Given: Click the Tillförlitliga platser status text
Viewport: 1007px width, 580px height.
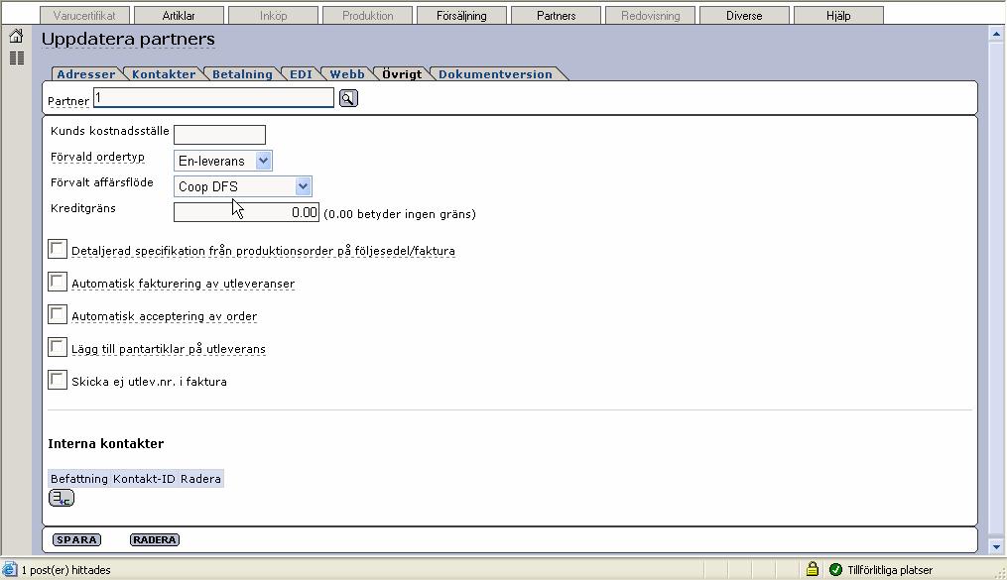Looking at the screenshot, I should [890, 570].
